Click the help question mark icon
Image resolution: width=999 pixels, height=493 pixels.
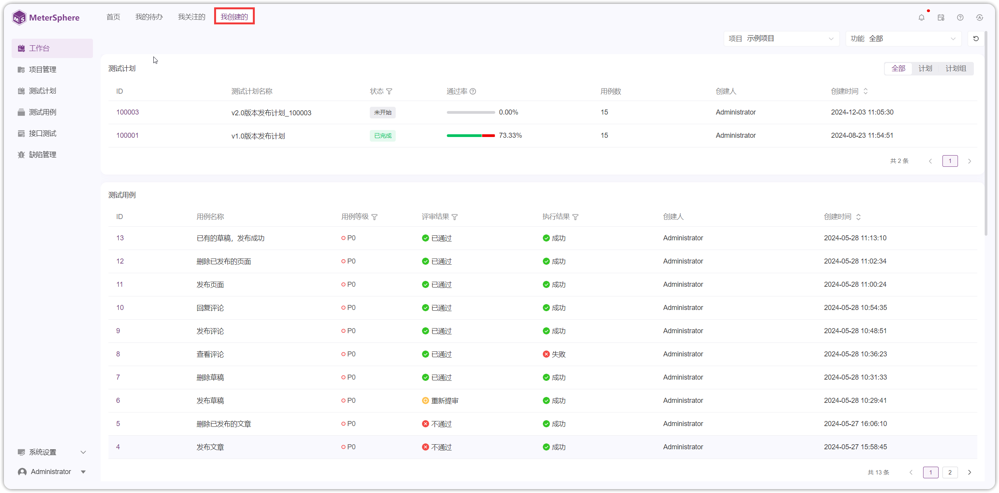960,17
